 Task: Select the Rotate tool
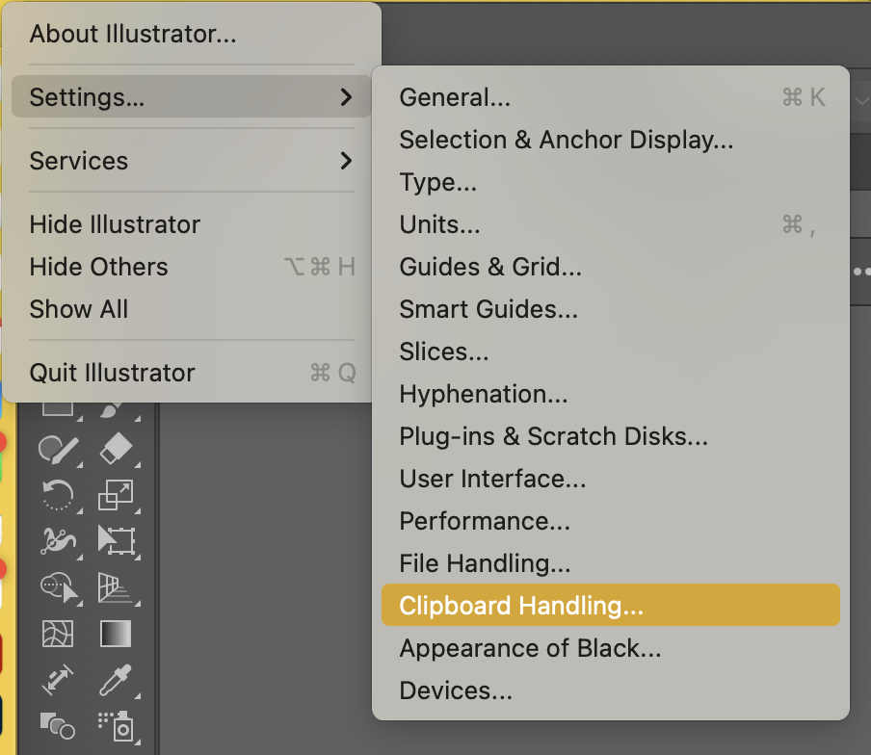coord(58,494)
